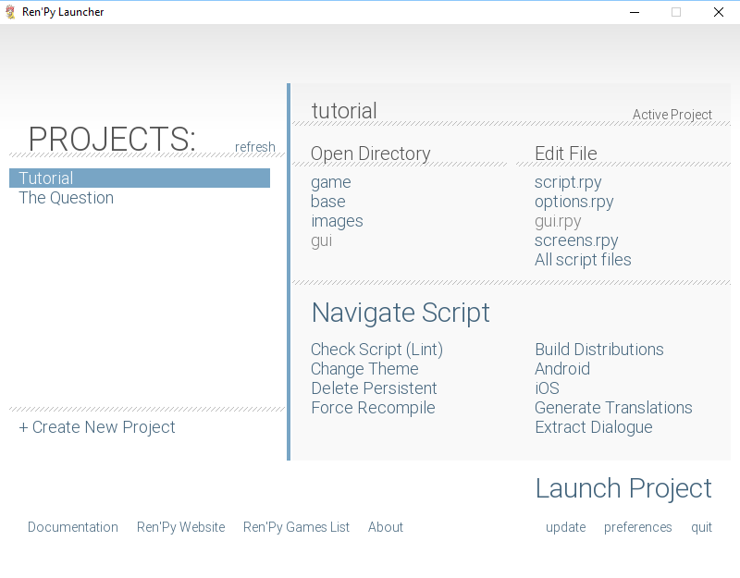The width and height of the screenshot is (740, 578).
Task: Refresh the projects list
Action: pos(255,147)
